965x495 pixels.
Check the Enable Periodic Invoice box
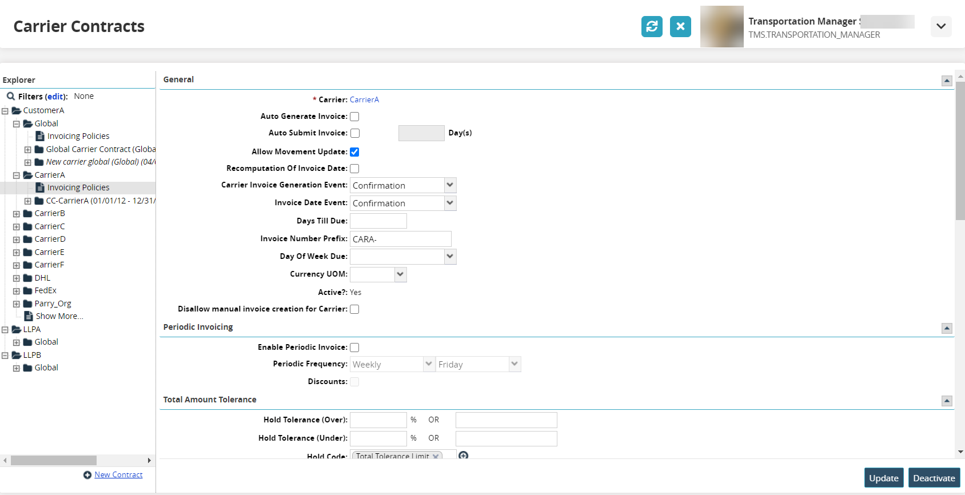pos(354,348)
